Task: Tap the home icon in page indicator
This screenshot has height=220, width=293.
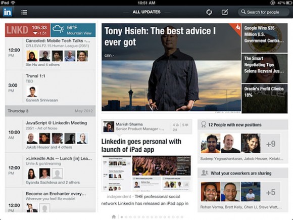Action: 114,216
